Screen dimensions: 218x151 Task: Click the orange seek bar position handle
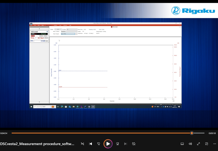(x=192, y=133)
